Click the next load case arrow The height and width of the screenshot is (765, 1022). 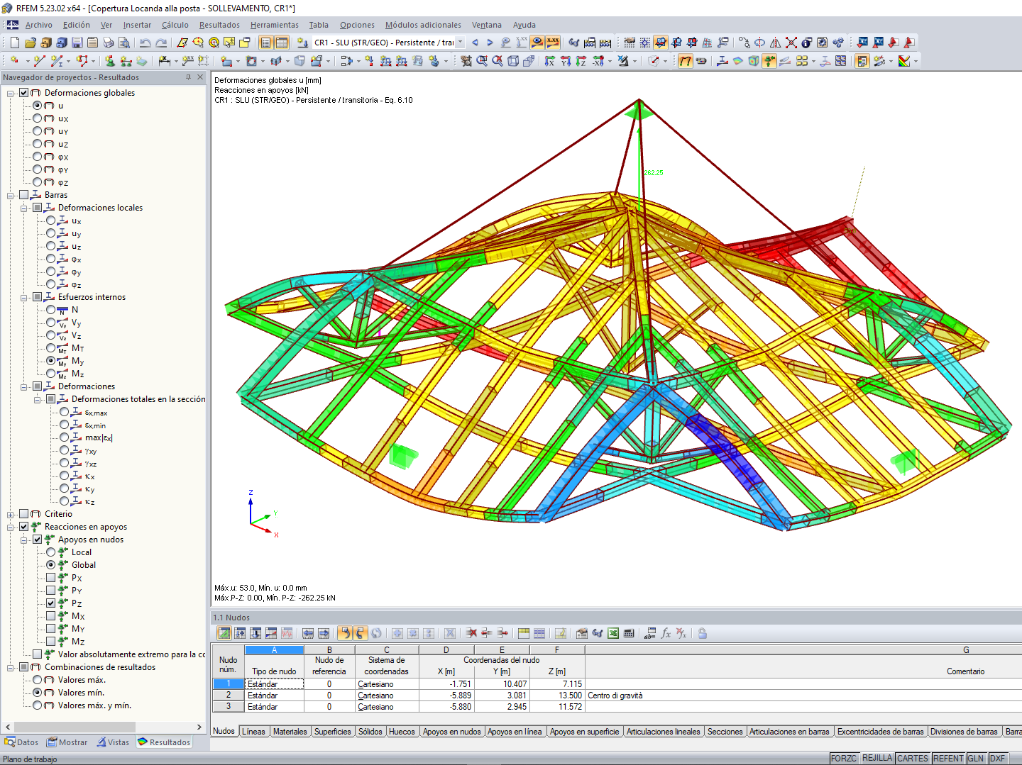[490, 43]
